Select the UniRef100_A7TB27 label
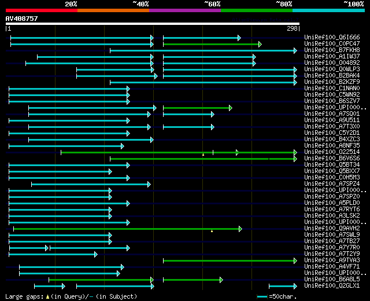This screenshot has height=301, width=370. click(x=332, y=241)
